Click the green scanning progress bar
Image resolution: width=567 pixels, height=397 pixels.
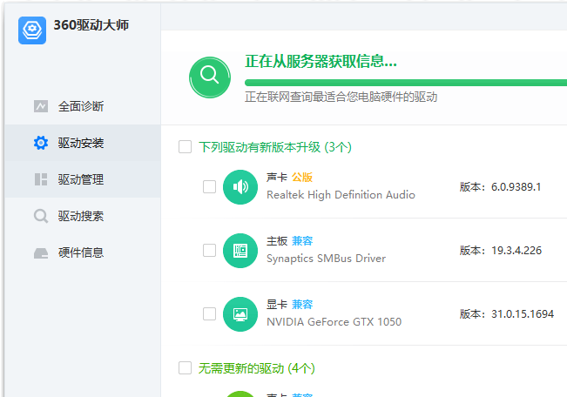point(406,83)
